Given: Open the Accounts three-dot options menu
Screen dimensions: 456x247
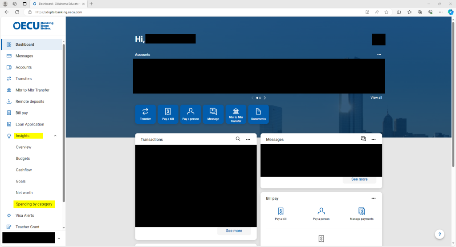Looking at the screenshot, I should pos(379,55).
